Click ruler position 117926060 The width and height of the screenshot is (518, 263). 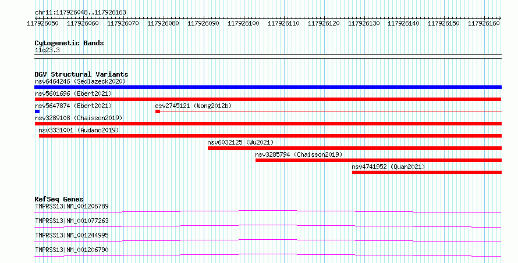83,23
